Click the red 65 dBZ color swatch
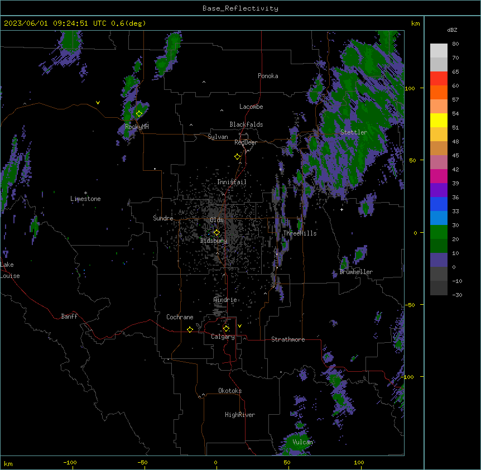Screen dimensions: 481x470 pyautogui.click(x=439, y=78)
